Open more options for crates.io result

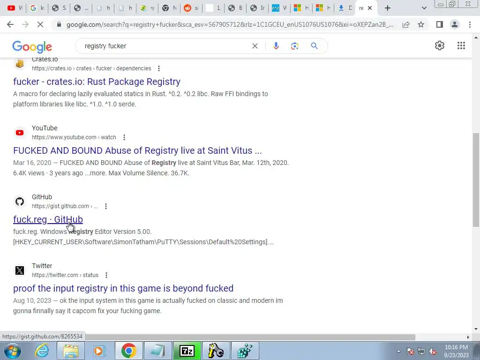point(158,68)
